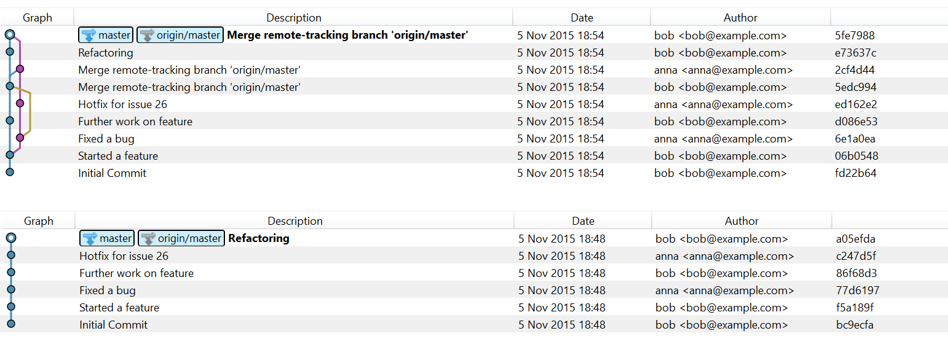Image resolution: width=948 pixels, height=347 pixels.
Task: Click graph node of Refactoring commit a05efda
Action: tap(11, 238)
